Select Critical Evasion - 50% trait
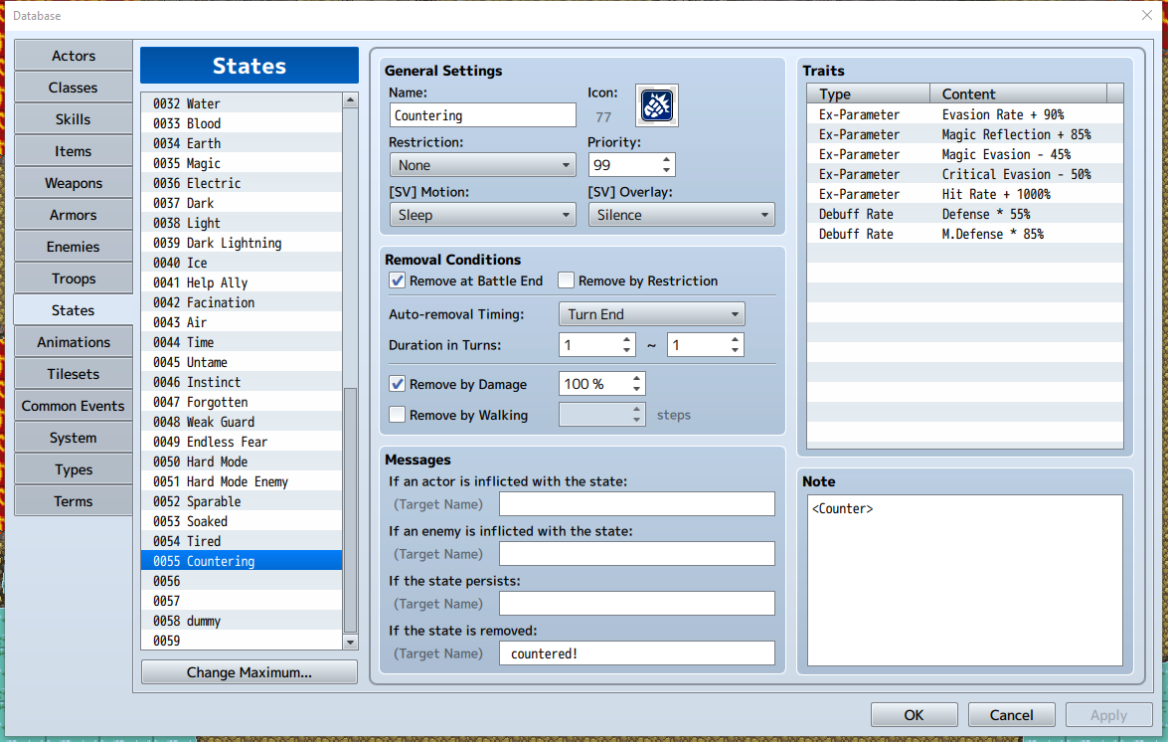1168x742 pixels. point(964,174)
